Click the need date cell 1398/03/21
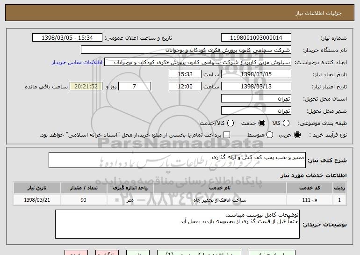Screen dimensions: 360x255 [37, 200]
